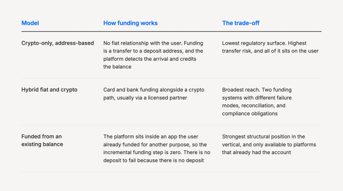Screen dimensions: 343x191
Task: Select the Crypto-only, address-based row label
Action: tap(57, 43)
